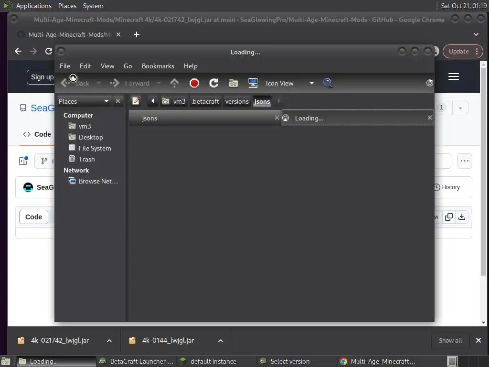Open options for 4k-021742_lwjgl.jar download
This screenshot has width=489, height=367.
(109, 341)
